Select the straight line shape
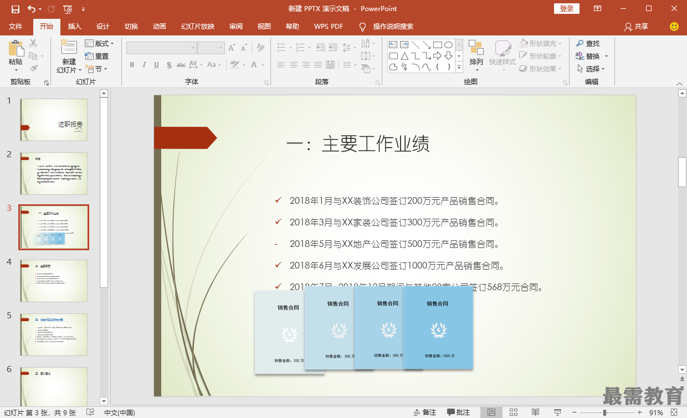 pos(416,44)
